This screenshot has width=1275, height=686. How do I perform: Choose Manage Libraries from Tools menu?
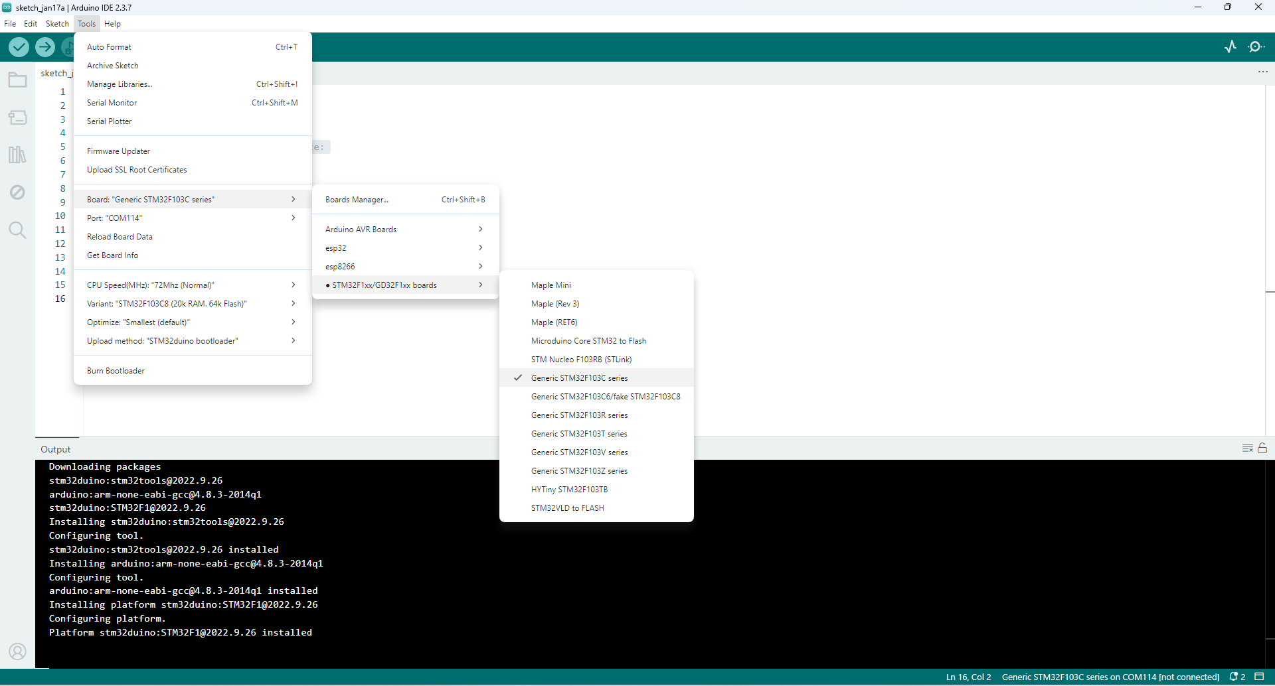[120, 84]
